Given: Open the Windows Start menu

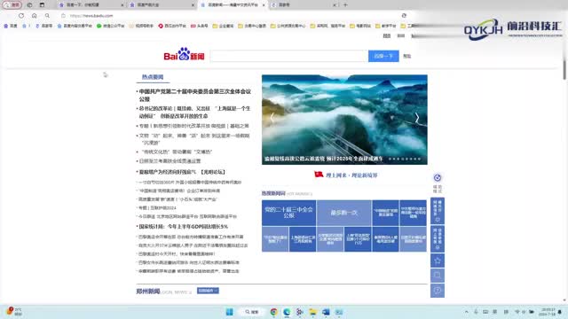Looking at the screenshot, I should coord(229,312).
